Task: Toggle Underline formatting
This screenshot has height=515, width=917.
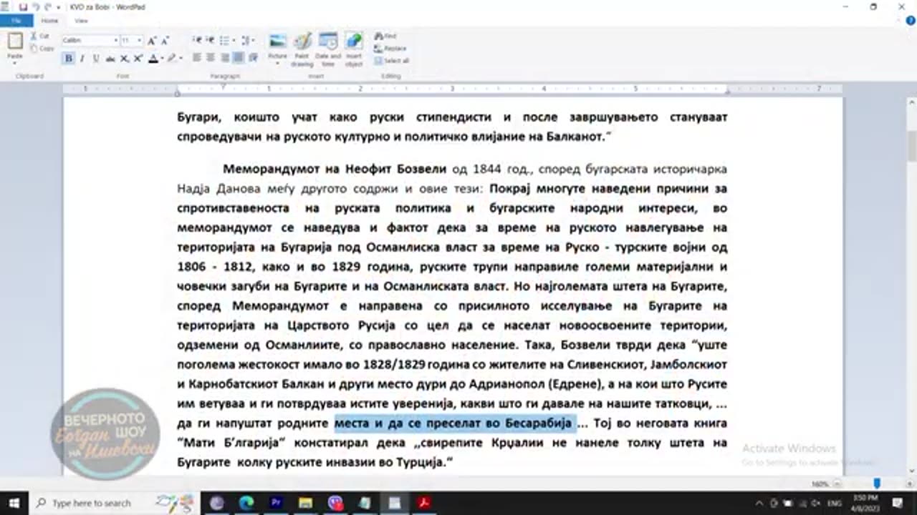Action: click(96, 58)
